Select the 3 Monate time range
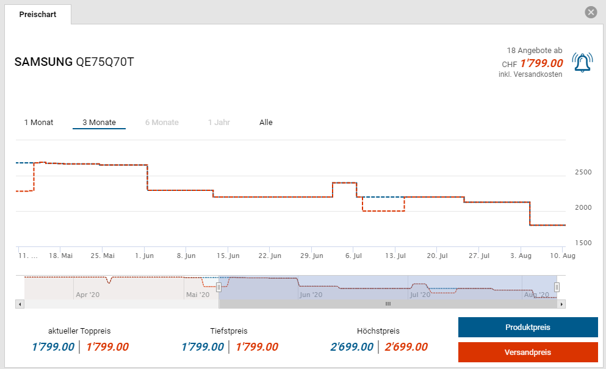The height and width of the screenshot is (369, 606). [99, 123]
